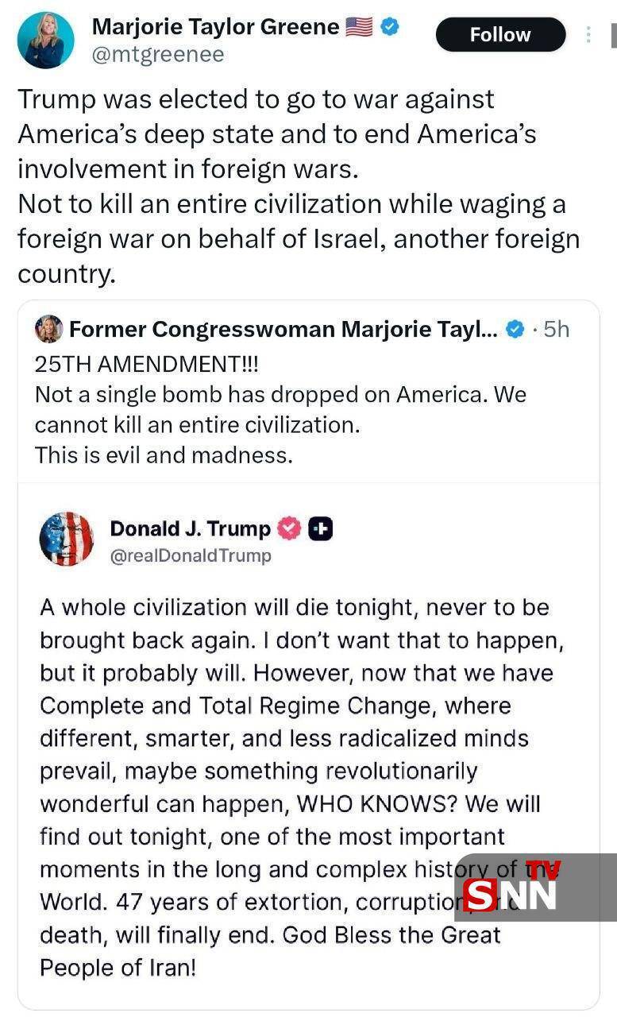Click the Marjorie Taylor Greene display name
This screenshot has height=1017, width=617.
[x=215, y=27]
